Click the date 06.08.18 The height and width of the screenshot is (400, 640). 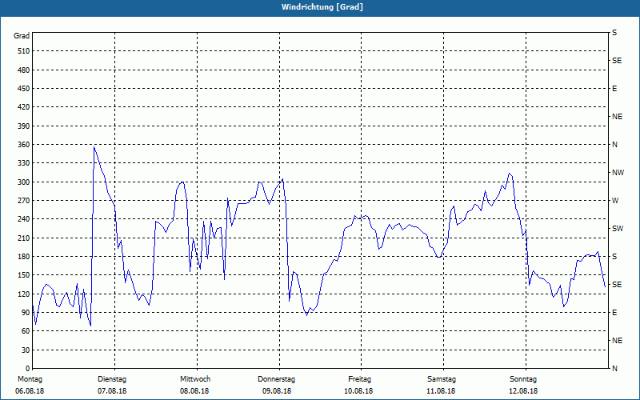click(x=30, y=391)
